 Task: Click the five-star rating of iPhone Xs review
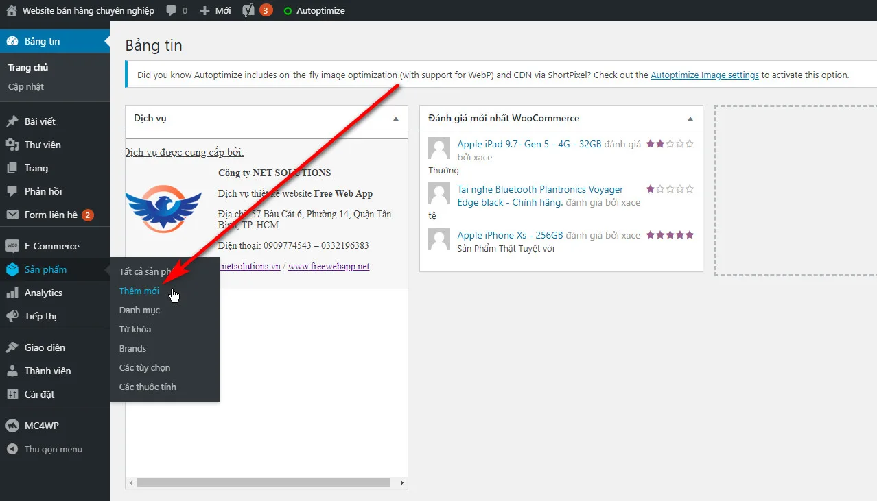[670, 235]
